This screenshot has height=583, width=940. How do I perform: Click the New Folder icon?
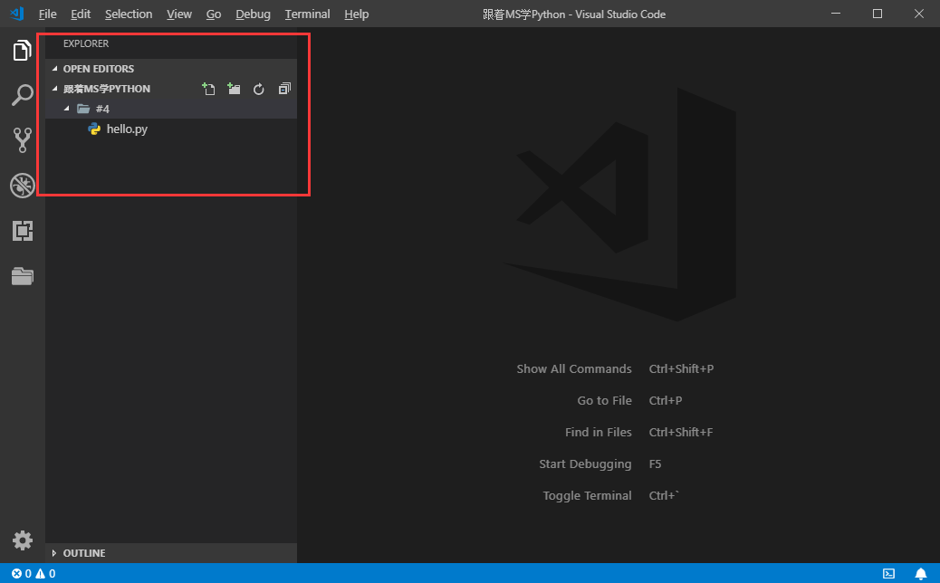click(x=234, y=89)
